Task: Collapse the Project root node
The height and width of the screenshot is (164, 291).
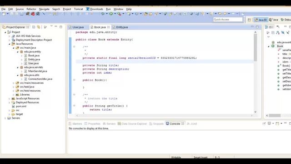Action: point(5,32)
